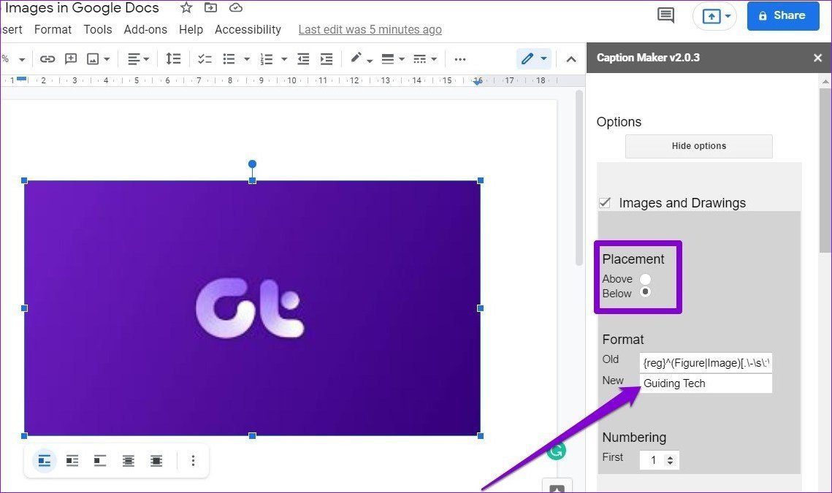The height and width of the screenshot is (493, 832).
Task: Open the Format menu
Action: click(x=53, y=30)
